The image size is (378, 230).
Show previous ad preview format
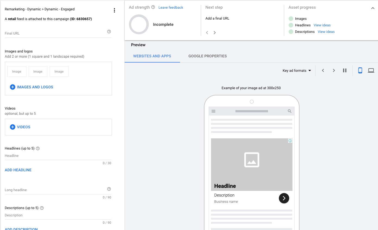click(323, 70)
